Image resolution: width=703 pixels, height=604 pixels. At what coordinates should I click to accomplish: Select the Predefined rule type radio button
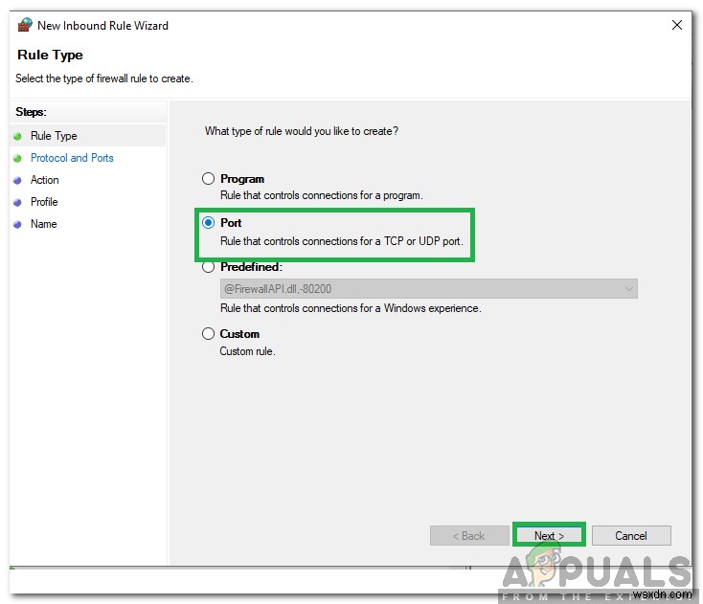208,267
